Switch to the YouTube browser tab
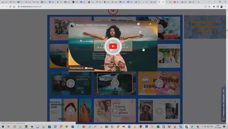This screenshot has width=228, height=129. [x=176, y=2]
